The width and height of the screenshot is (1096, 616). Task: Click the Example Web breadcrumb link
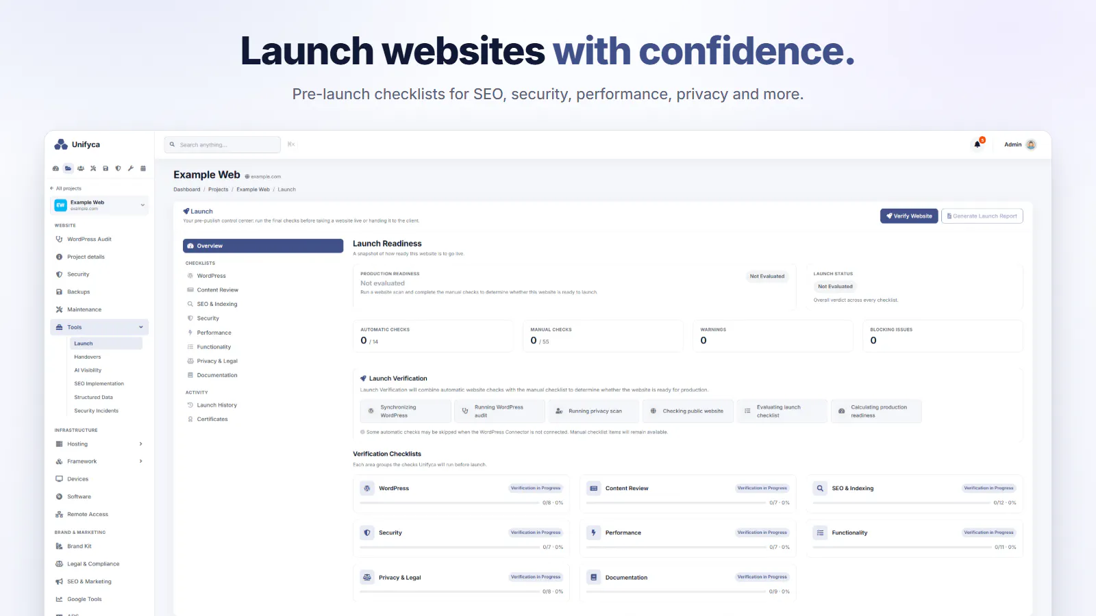coord(253,190)
